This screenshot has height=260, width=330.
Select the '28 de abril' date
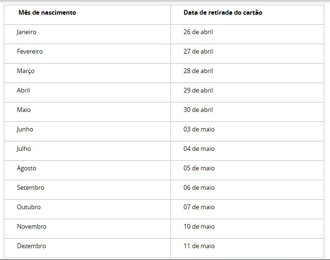[198, 71]
